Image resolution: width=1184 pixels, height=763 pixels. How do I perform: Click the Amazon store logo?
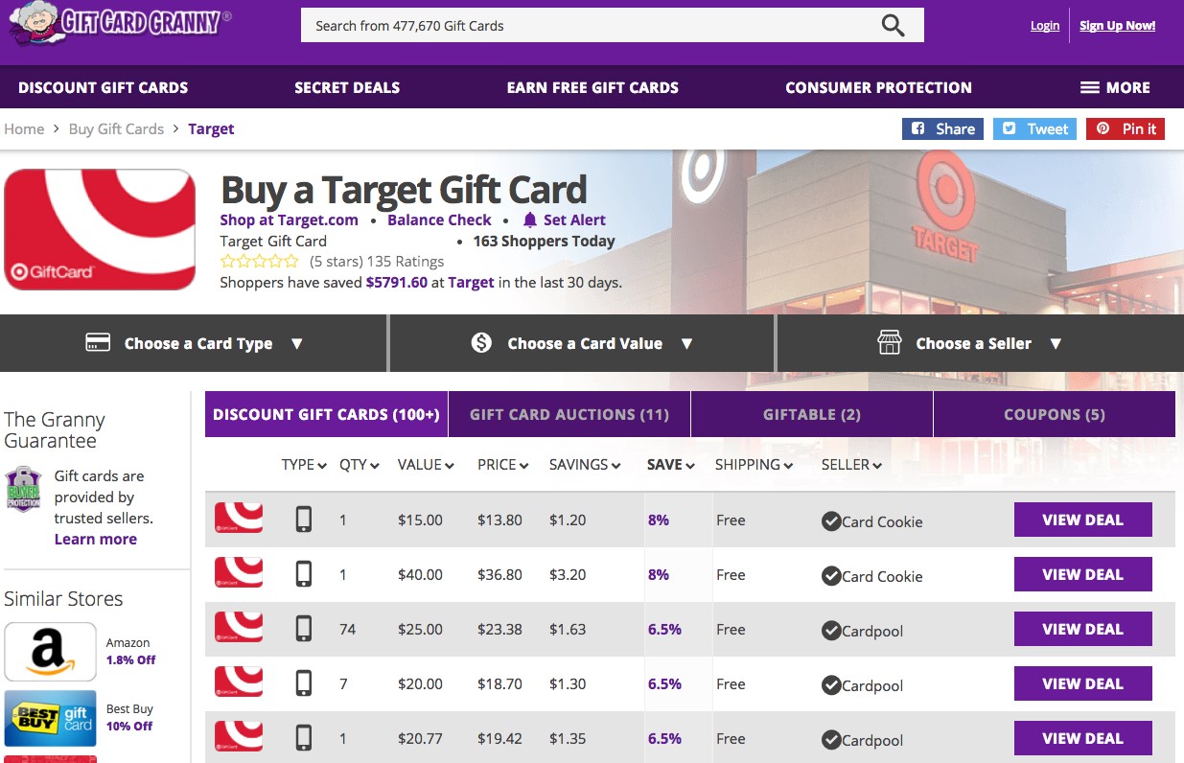[x=50, y=652]
